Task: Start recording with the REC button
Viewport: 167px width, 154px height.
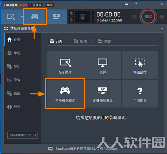Action: click(x=148, y=17)
